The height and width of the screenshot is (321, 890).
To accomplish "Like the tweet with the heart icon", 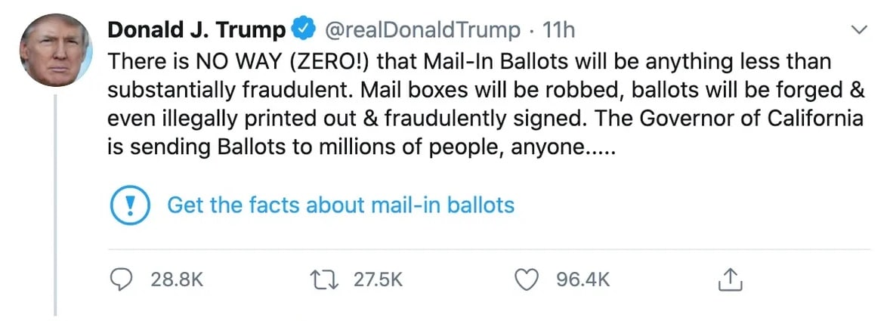I will click(x=526, y=280).
